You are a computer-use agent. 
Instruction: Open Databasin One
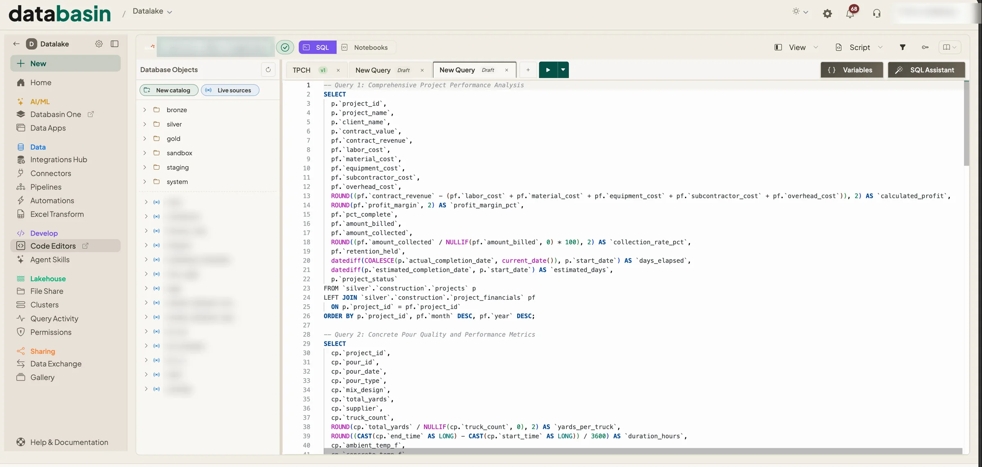tap(55, 115)
